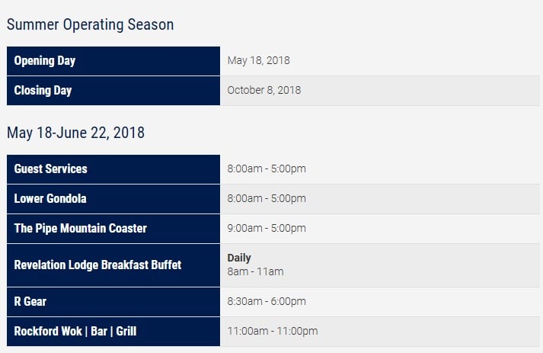
Task: Click the May 18, 2018 date
Action: 258,60
